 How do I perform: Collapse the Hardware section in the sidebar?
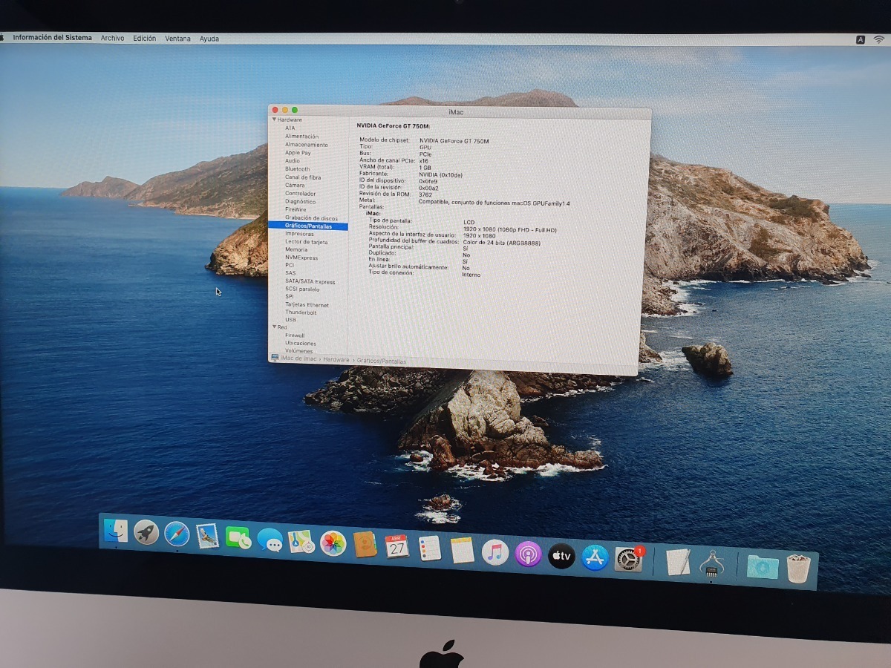coord(273,119)
